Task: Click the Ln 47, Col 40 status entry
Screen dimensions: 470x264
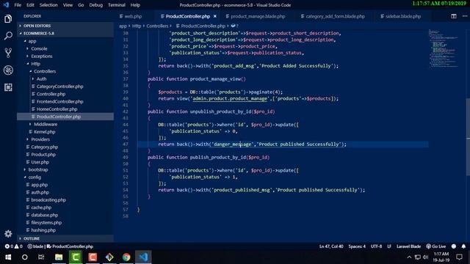Action: coord(331,246)
